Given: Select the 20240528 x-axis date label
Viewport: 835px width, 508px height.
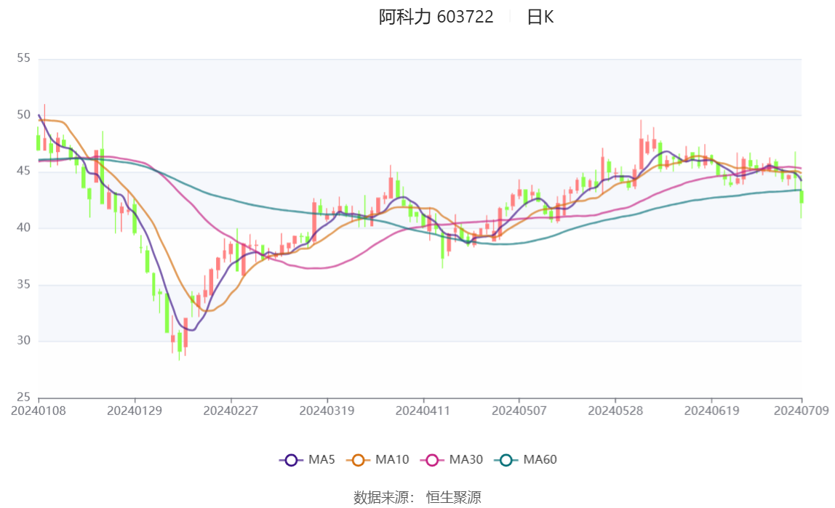Looking at the screenshot, I should 615,411.
